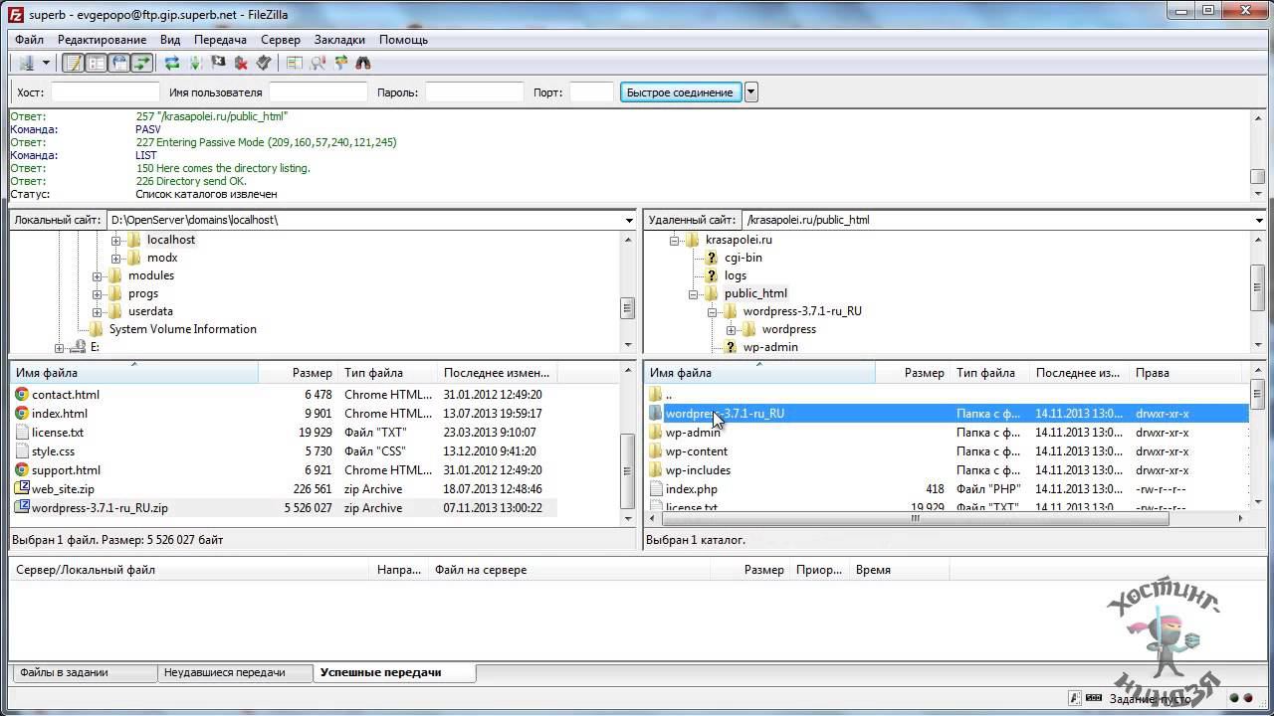The height and width of the screenshot is (716, 1274).
Task: Toggle the transfer queue display
Action: click(x=141, y=63)
